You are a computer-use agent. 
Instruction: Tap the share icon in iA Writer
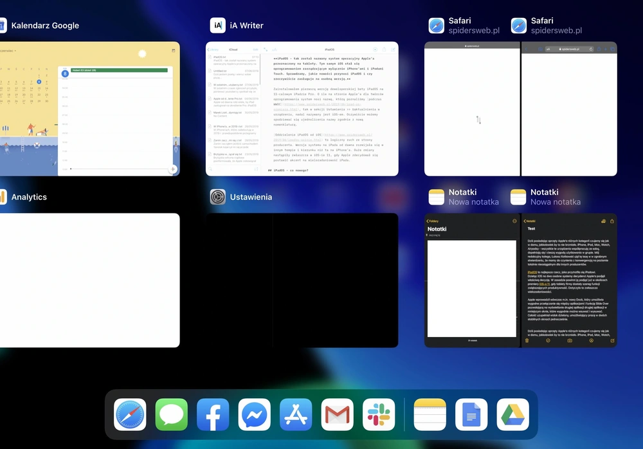384,50
